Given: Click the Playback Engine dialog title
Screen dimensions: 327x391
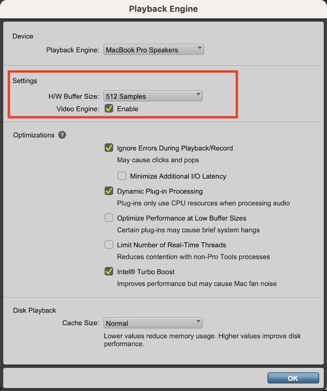Looking at the screenshot, I should tap(163, 9).
